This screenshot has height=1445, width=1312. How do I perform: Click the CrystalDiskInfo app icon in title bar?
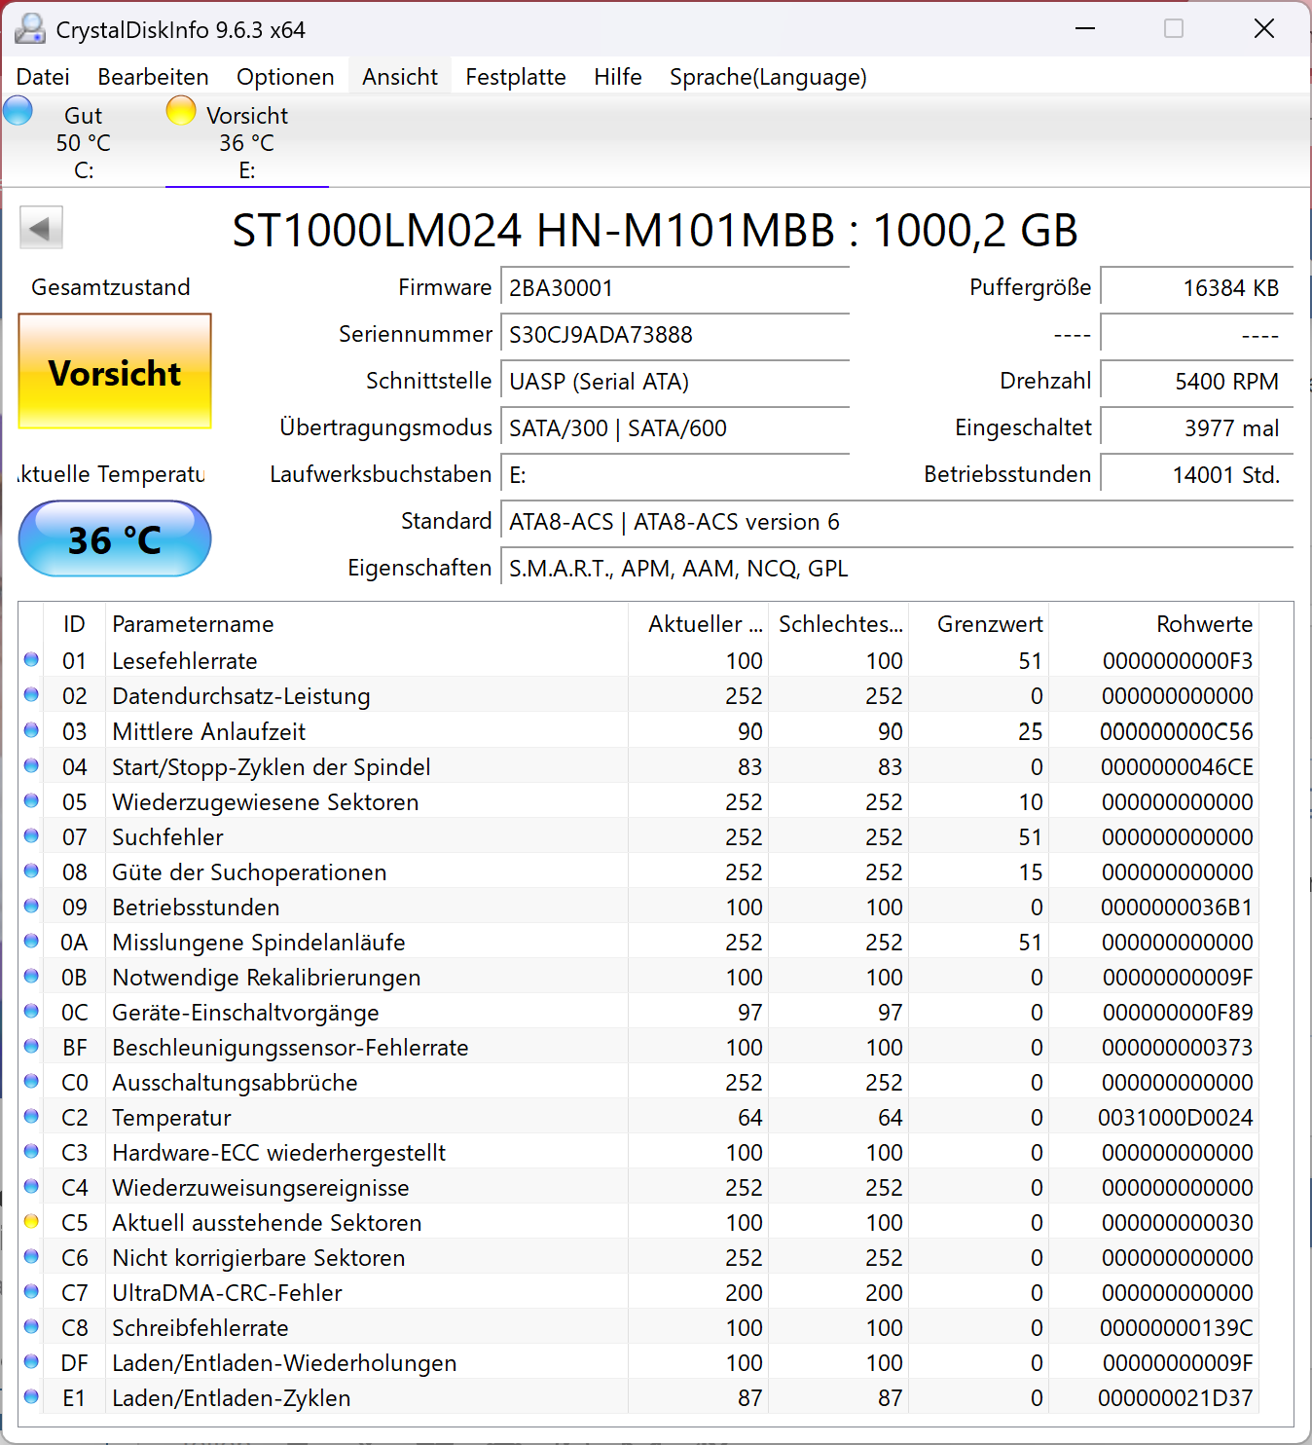pos(30,29)
